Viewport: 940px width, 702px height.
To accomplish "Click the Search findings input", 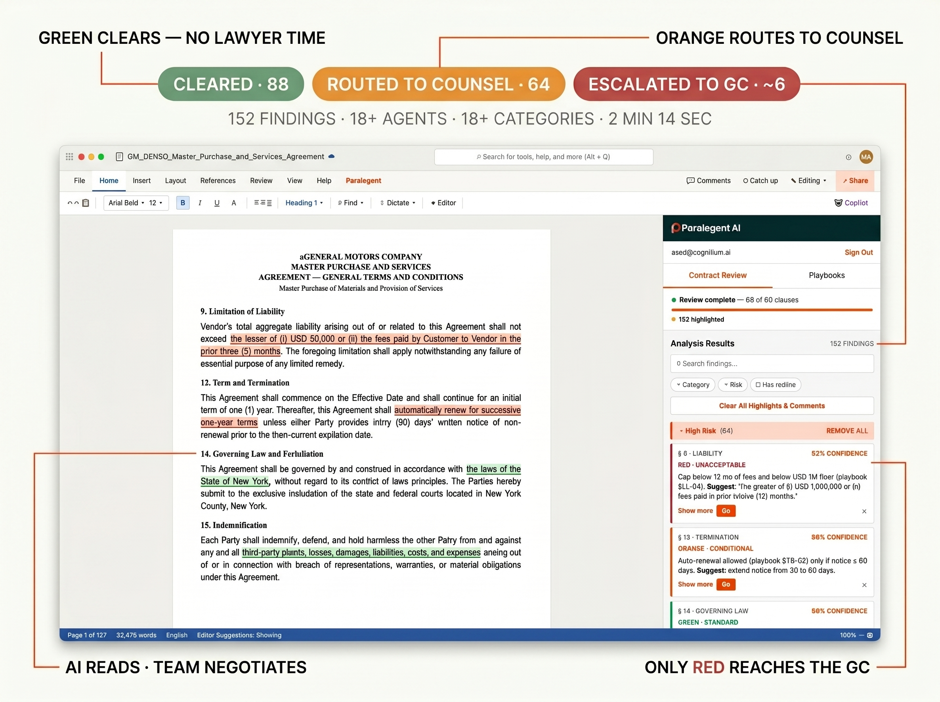I will tap(772, 364).
